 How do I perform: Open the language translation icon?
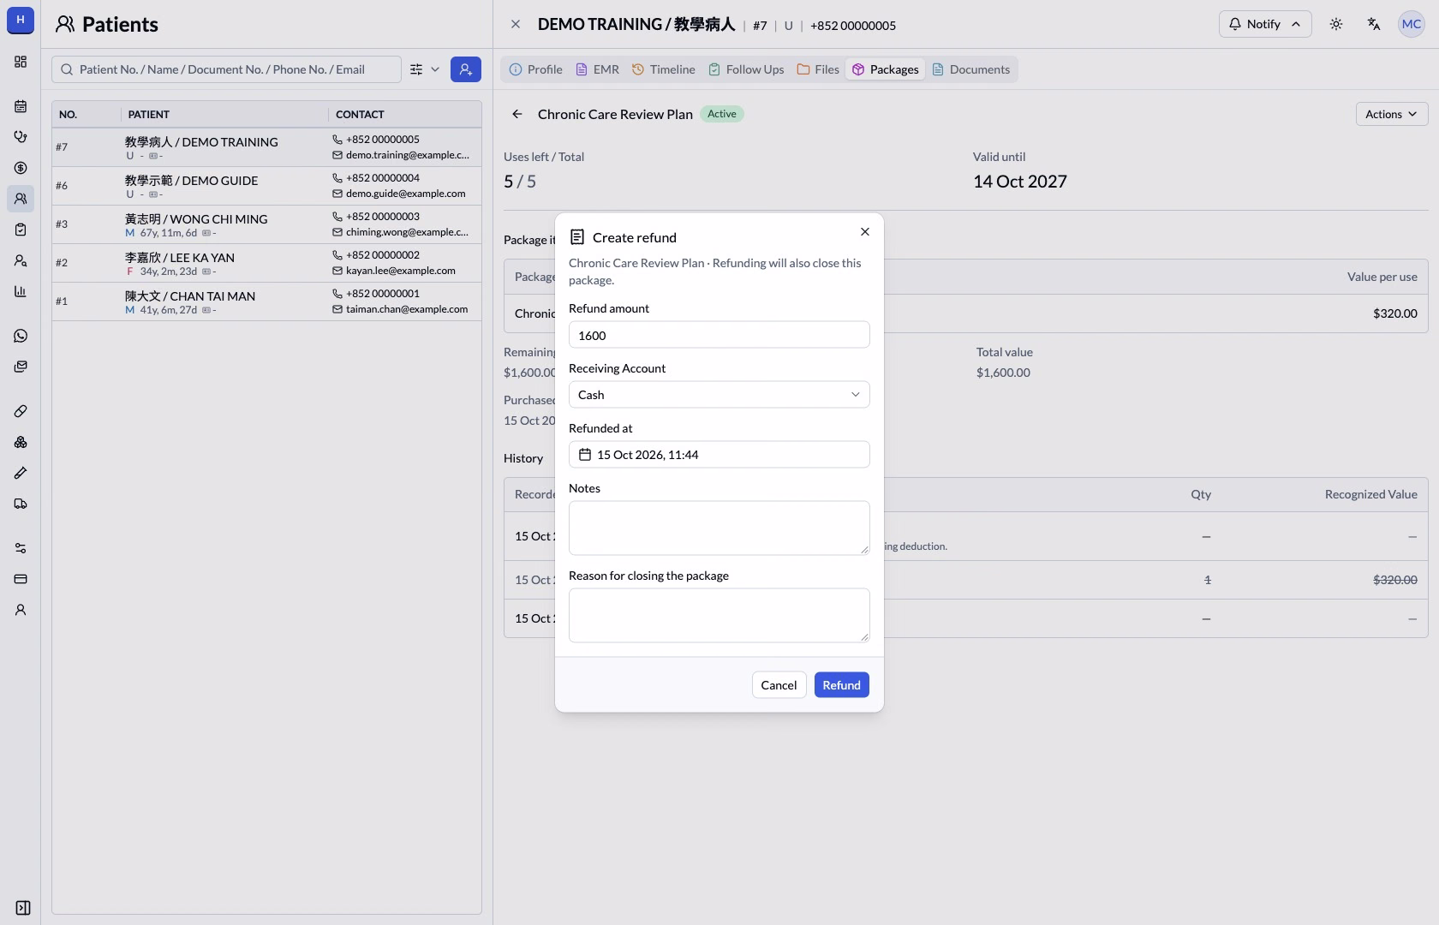1374,24
